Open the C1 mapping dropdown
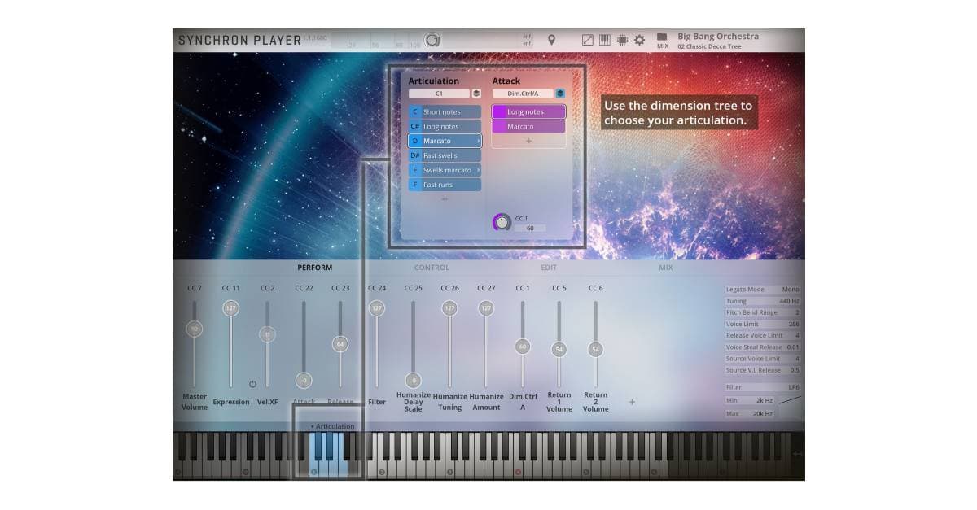 [440, 94]
